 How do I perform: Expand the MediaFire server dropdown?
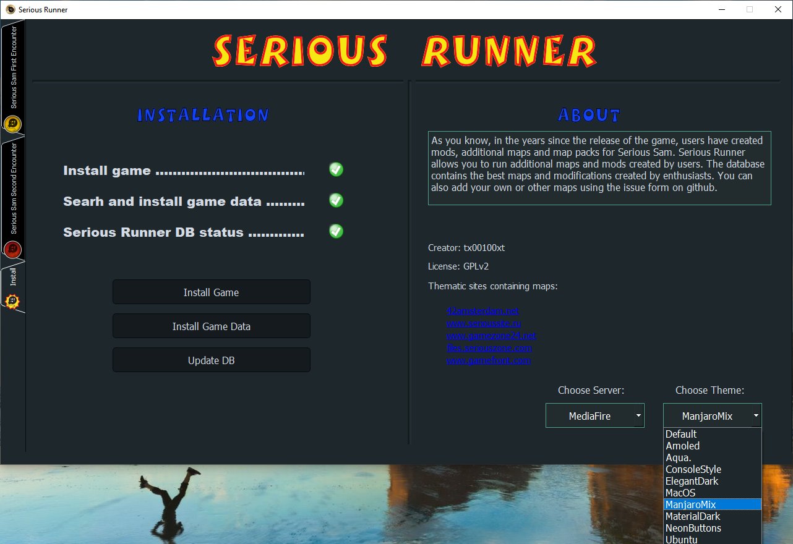595,416
